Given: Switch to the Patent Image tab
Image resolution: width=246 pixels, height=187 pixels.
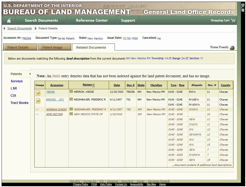Looking at the screenshot, I should tap(55, 47).
